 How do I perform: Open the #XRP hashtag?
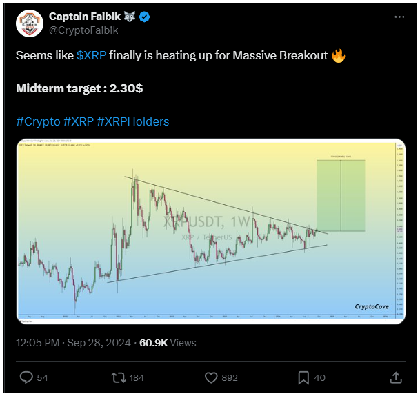79,121
